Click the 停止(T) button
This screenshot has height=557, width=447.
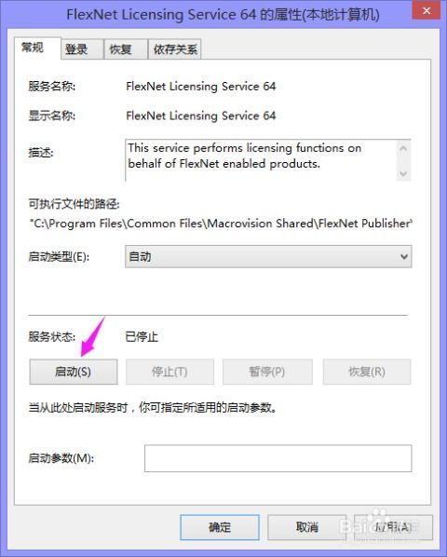tap(169, 372)
